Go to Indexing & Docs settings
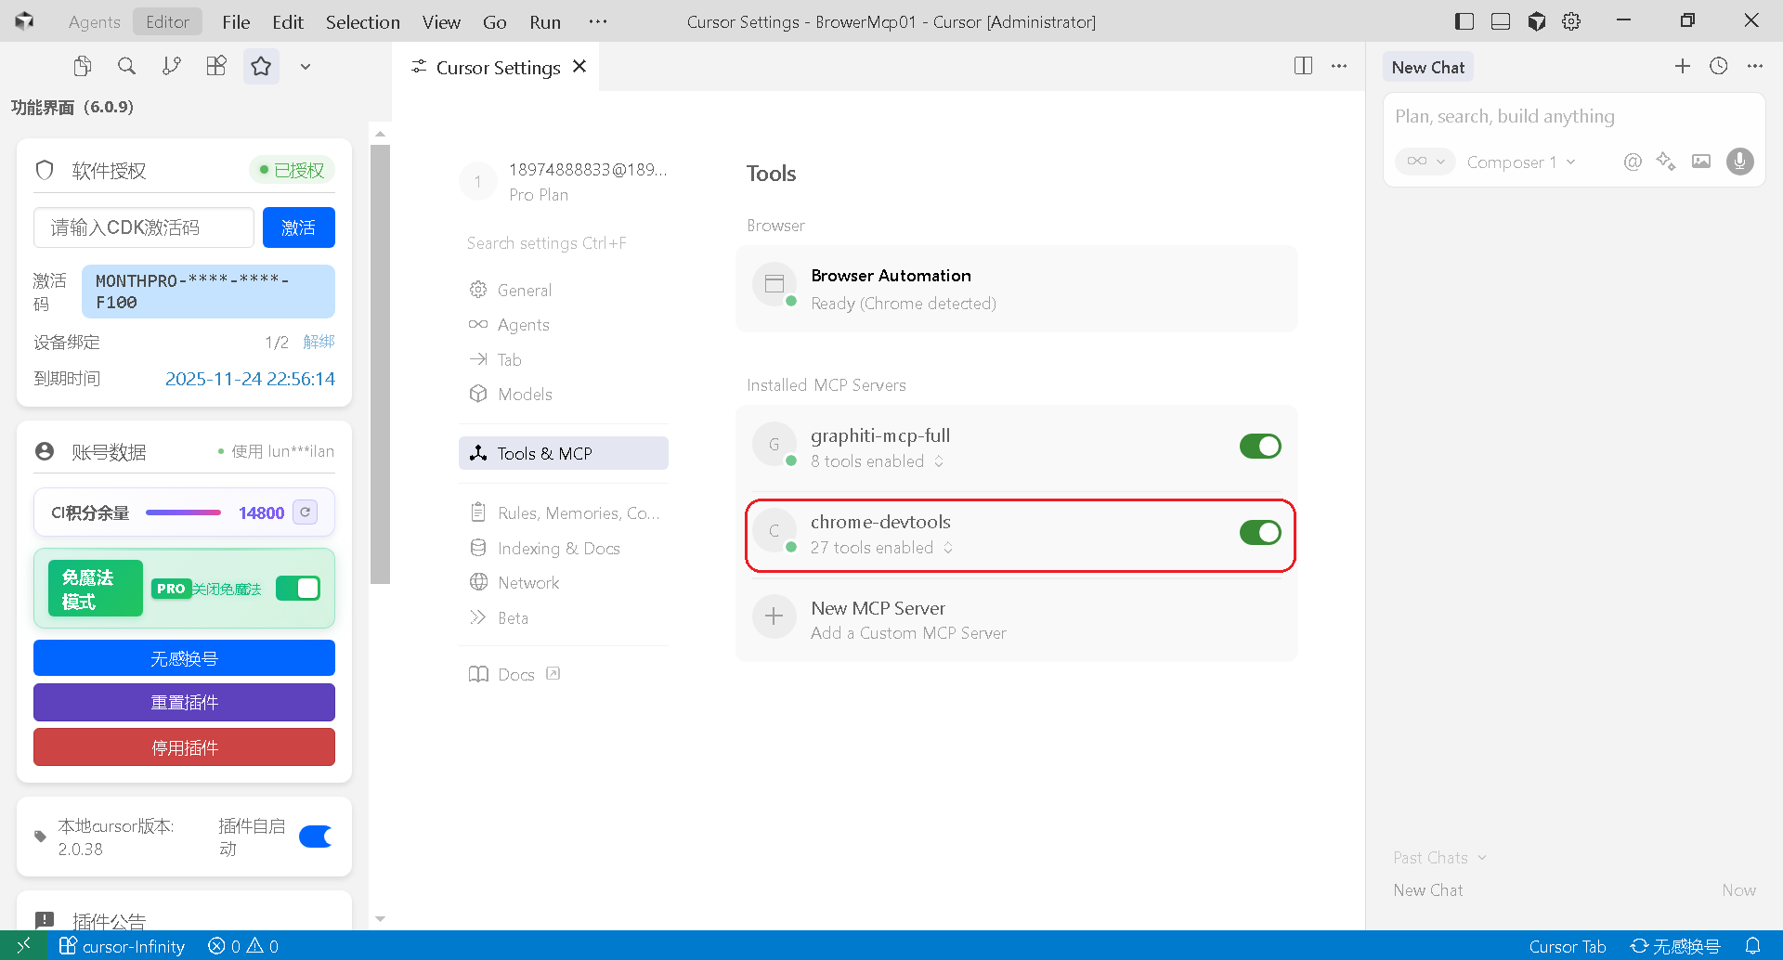The width and height of the screenshot is (1783, 960). tap(558, 549)
